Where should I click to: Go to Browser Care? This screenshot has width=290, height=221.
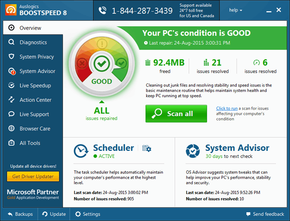point(33,129)
